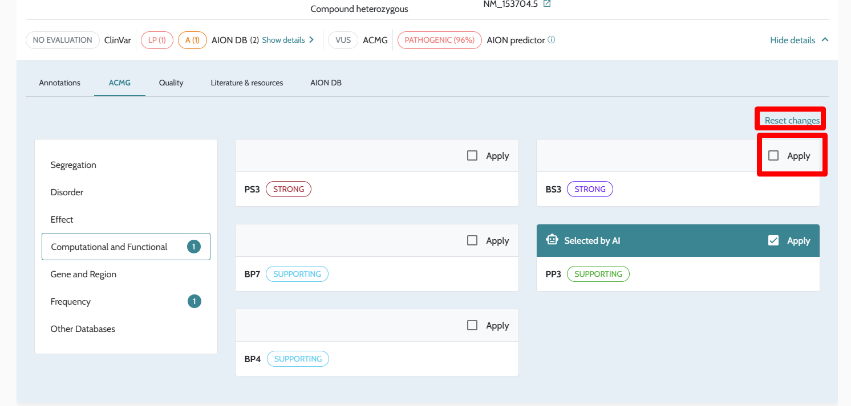
Task: Click the PATHOGENIC (96%) badge
Action: (439, 40)
